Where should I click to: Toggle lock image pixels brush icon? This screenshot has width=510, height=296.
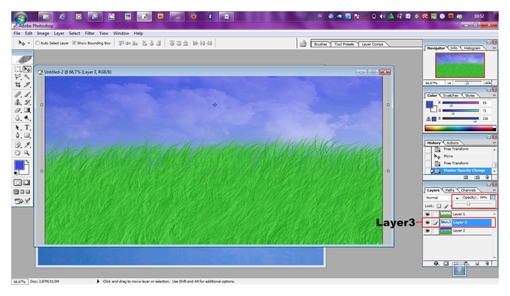coord(446,206)
